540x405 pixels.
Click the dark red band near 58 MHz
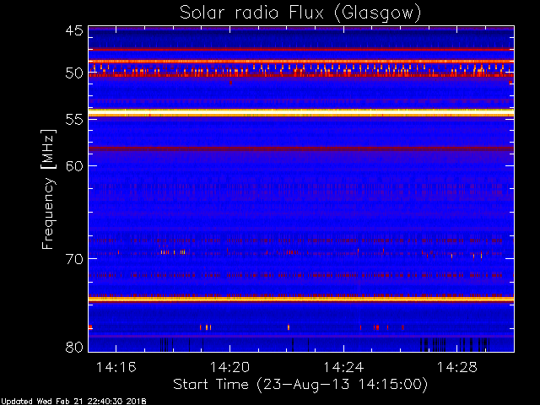301,148
